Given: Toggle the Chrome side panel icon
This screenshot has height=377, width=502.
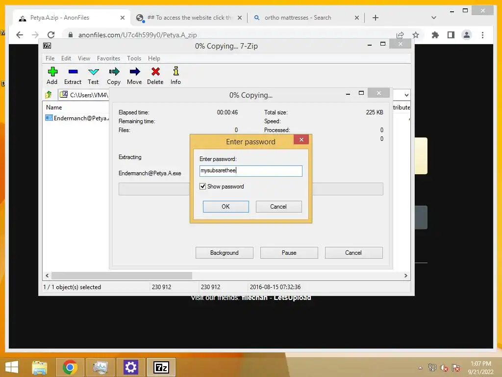Looking at the screenshot, I should coord(451,35).
